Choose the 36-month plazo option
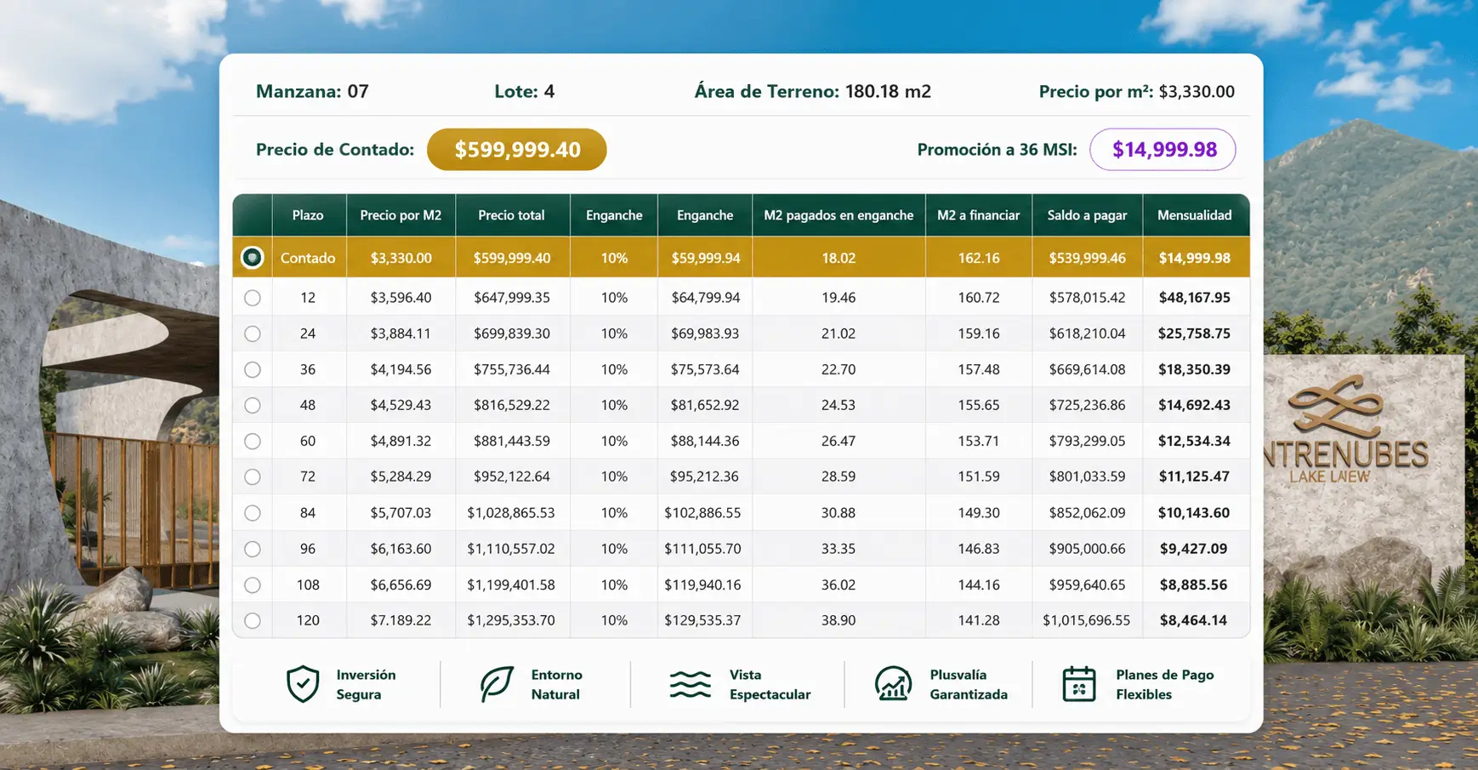 coord(253,369)
